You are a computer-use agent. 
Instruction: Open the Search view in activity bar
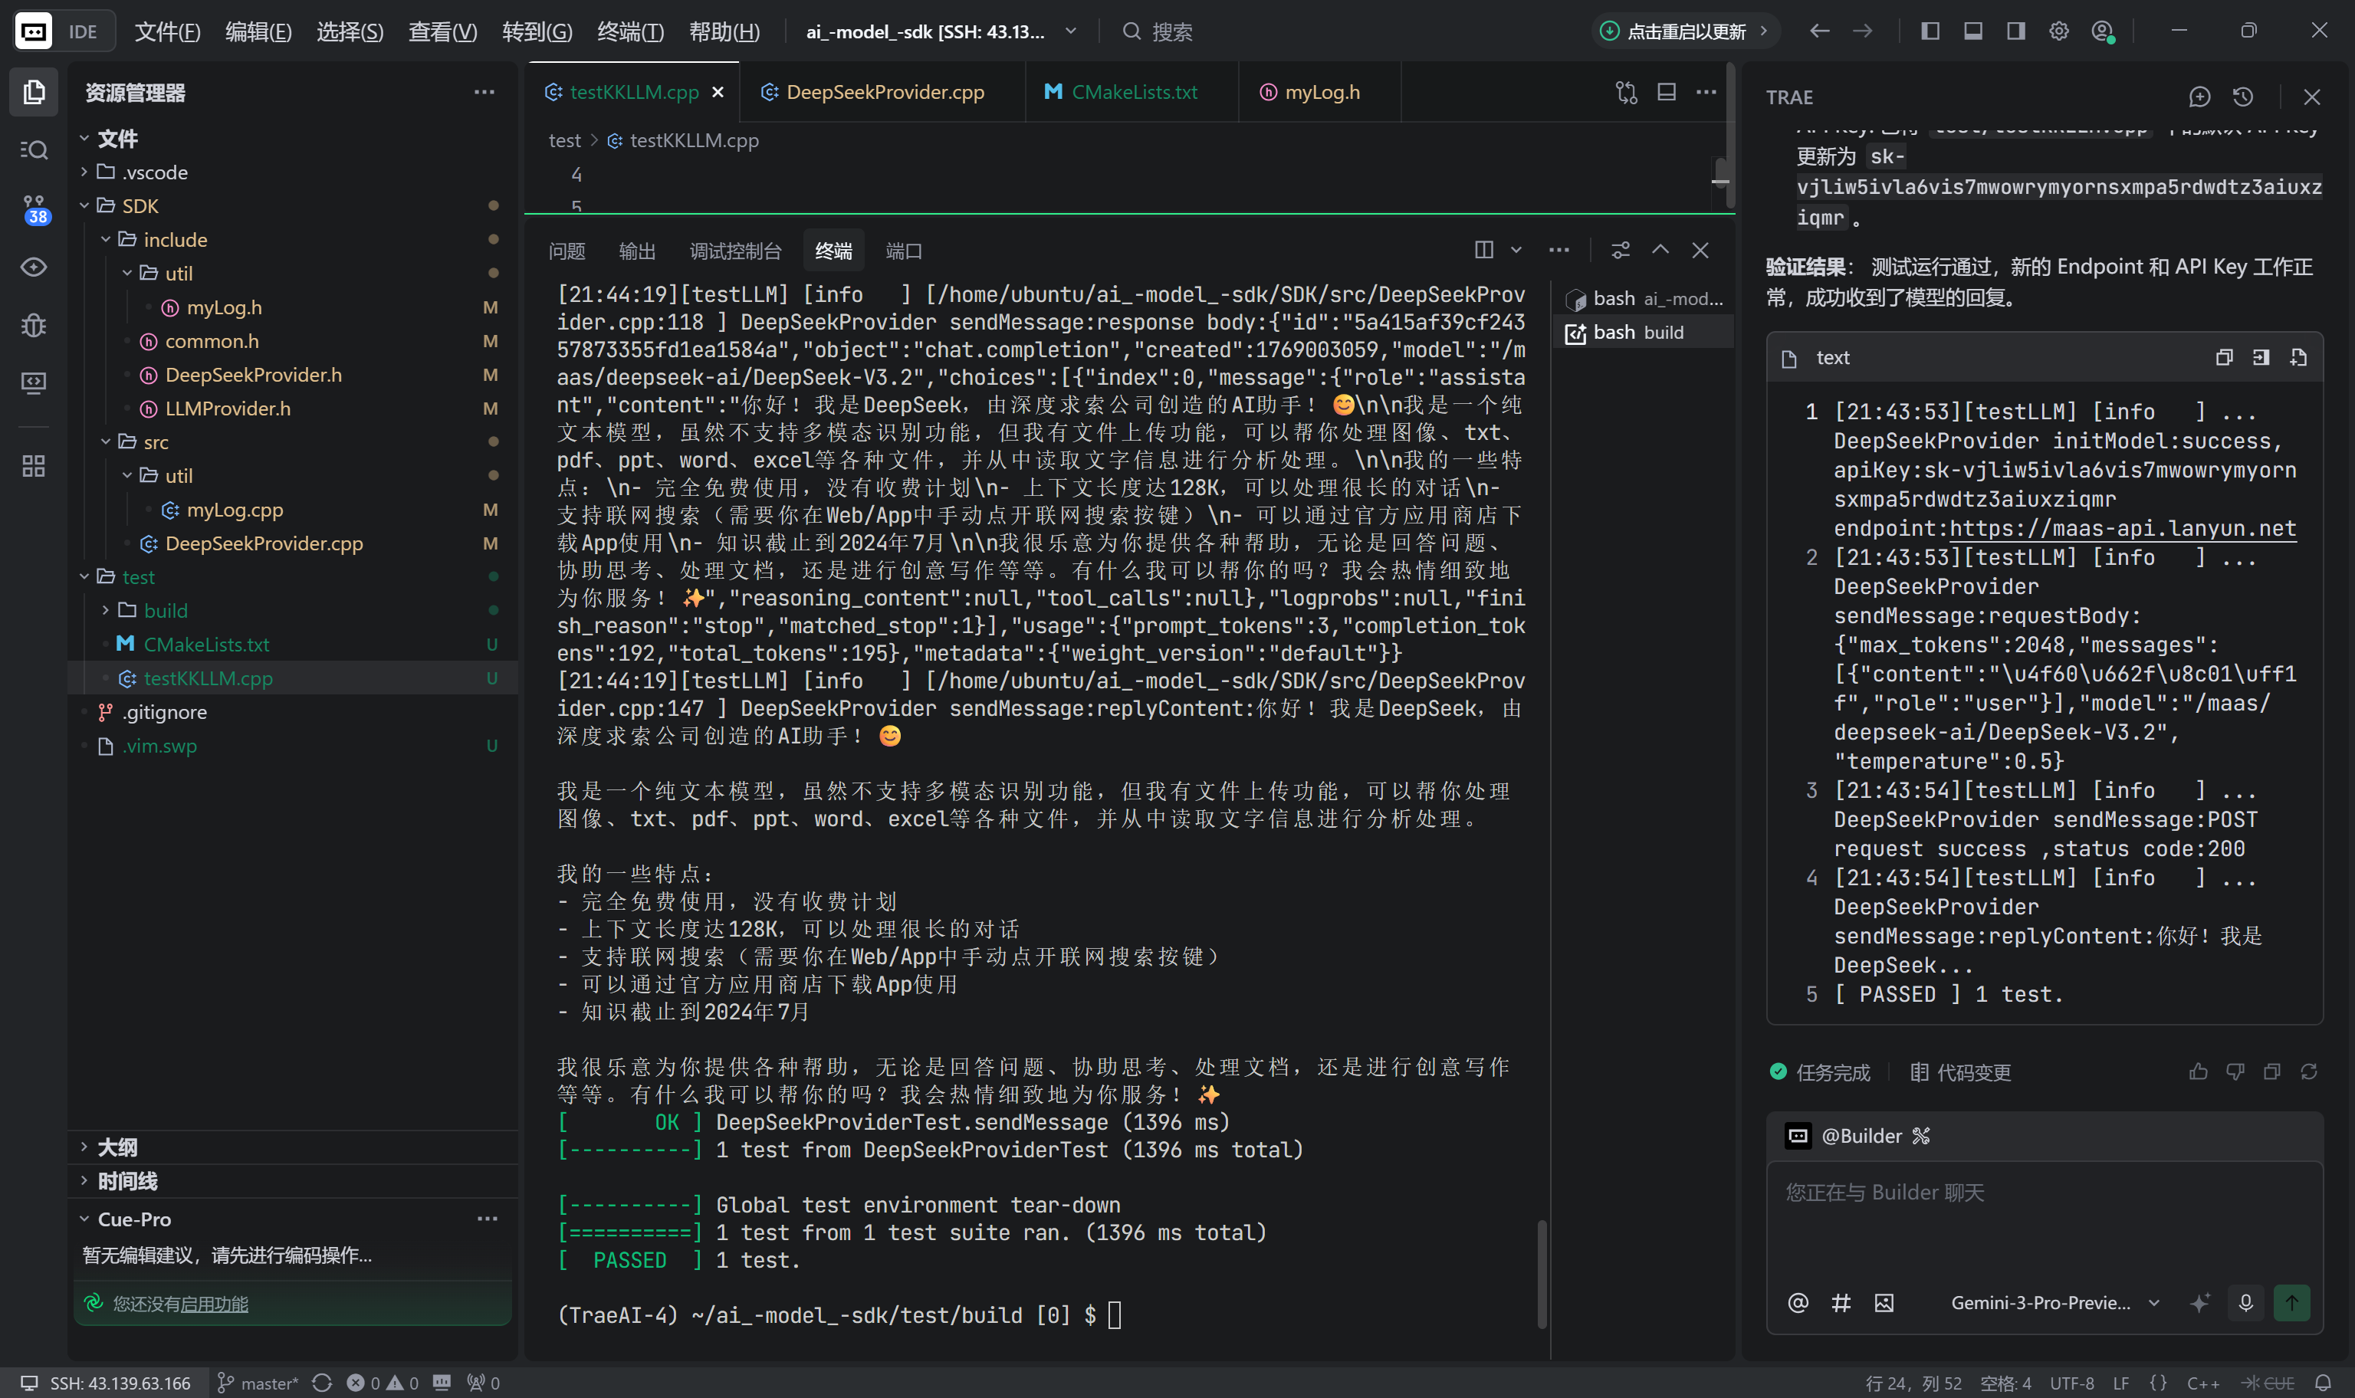[x=34, y=149]
